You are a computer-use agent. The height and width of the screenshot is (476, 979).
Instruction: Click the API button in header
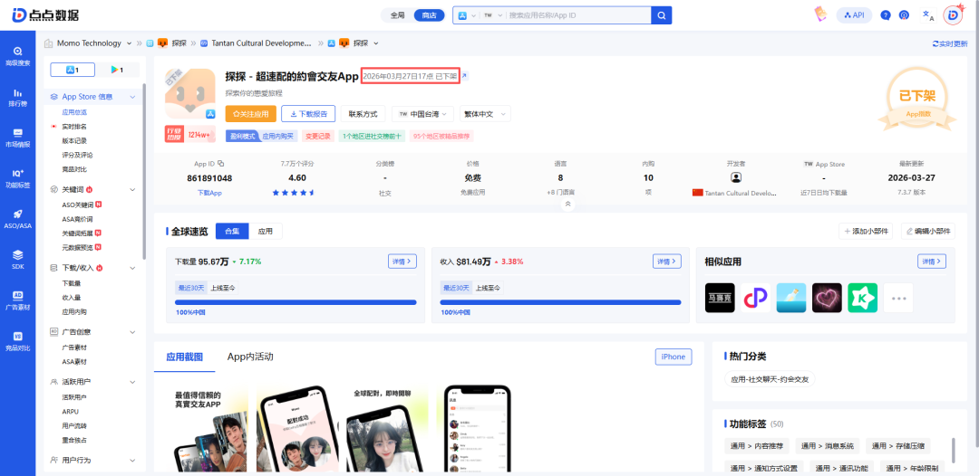click(854, 15)
